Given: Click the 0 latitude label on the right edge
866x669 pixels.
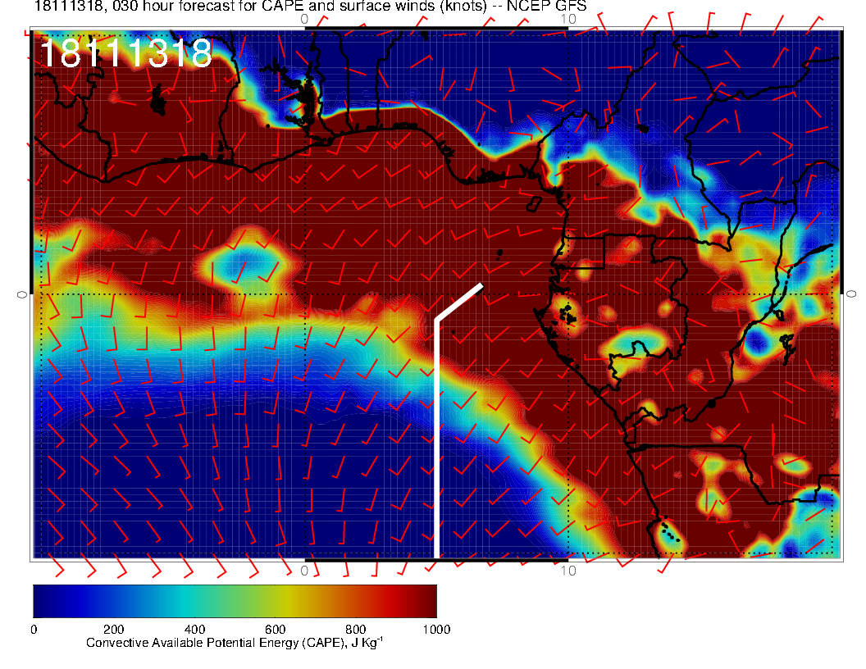Looking at the screenshot, I should tap(851, 294).
